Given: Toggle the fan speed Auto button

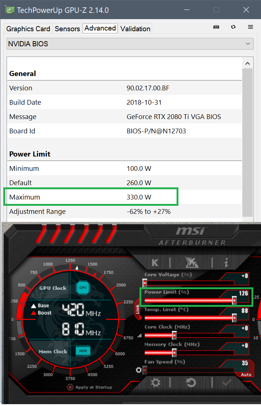Looking at the screenshot, I should click(246, 374).
